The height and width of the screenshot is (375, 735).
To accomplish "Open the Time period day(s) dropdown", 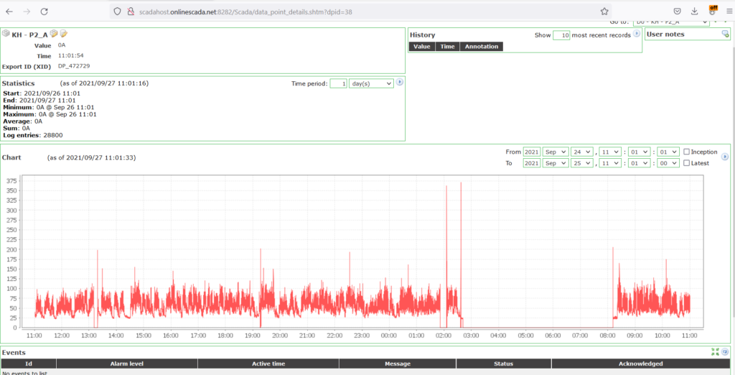I will [x=371, y=83].
